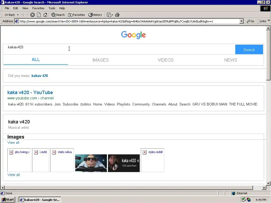
Task: Expand the Links toolbar chevron
Action: [269, 20]
